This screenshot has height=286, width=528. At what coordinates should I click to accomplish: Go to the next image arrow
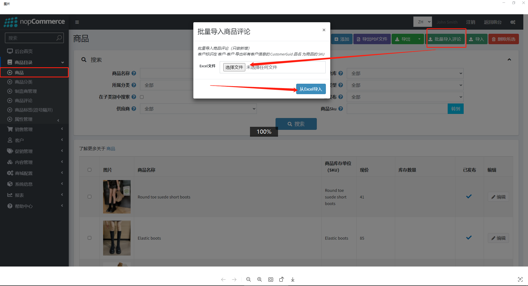[x=234, y=279]
